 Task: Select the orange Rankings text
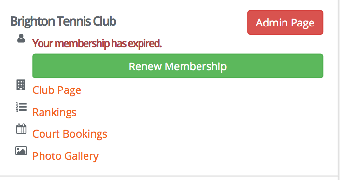(x=55, y=112)
